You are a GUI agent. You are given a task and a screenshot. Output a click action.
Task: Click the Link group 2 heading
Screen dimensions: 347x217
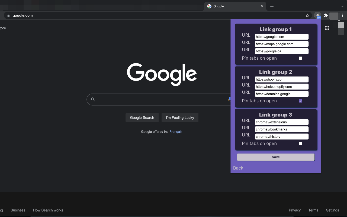point(276,72)
